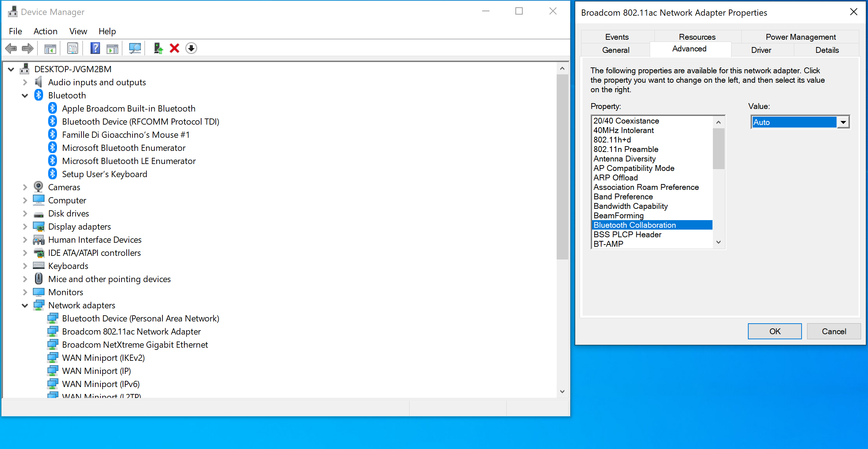
Task: Click the OK button
Action: point(775,331)
